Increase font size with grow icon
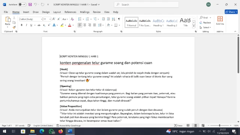240x135 pixels. coord(54,19)
